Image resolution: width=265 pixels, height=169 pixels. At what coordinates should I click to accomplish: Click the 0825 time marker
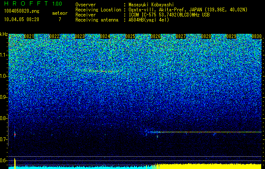[130, 36]
